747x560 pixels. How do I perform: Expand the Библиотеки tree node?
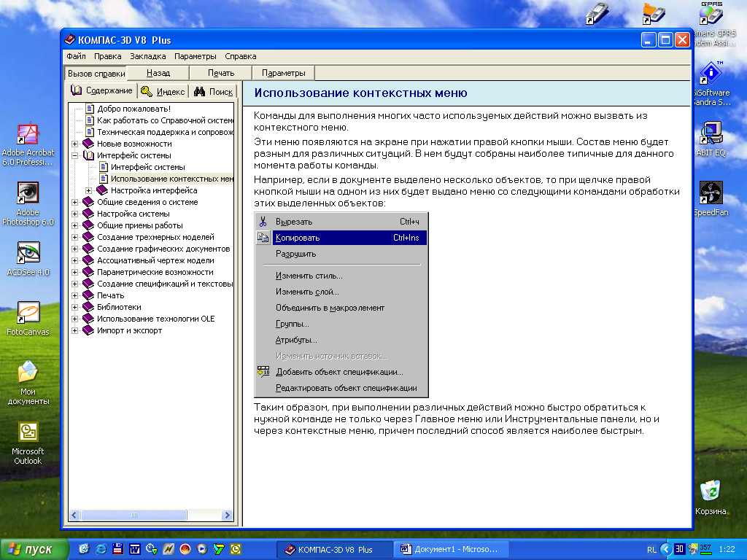tap(75, 307)
